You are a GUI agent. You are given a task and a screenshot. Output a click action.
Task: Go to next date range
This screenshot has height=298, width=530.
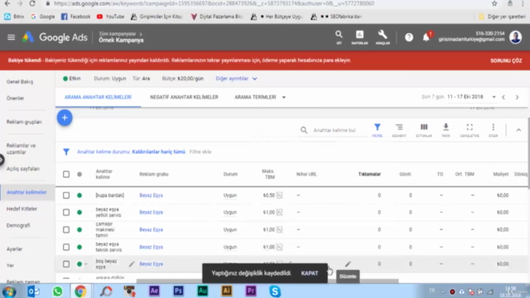[x=517, y=98]
